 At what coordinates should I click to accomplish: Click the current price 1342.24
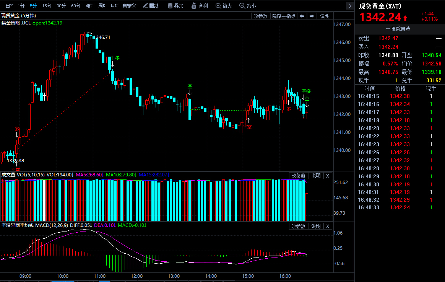pyautogui.click(x=380, y=17)
